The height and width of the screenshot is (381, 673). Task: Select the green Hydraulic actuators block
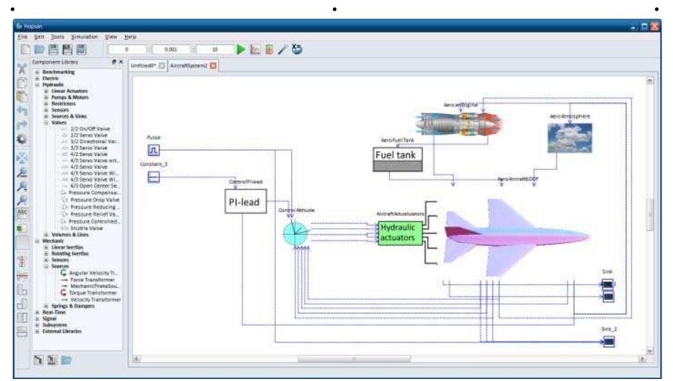(x=400, y=233)
